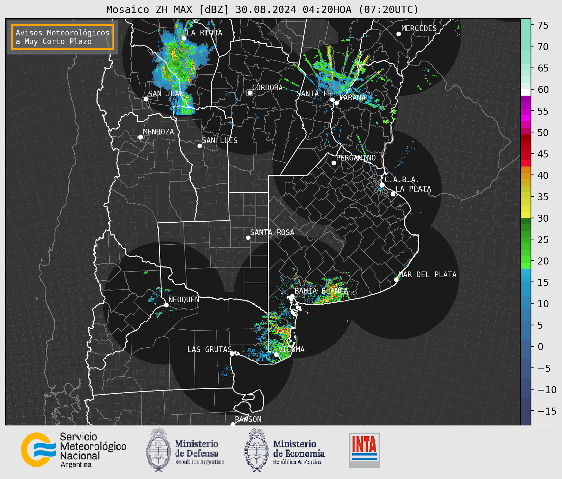Click the C.A.B.A. city marker dot
Image resolution: width=562 pixels, height=479 pixels.
click(382, 185)
